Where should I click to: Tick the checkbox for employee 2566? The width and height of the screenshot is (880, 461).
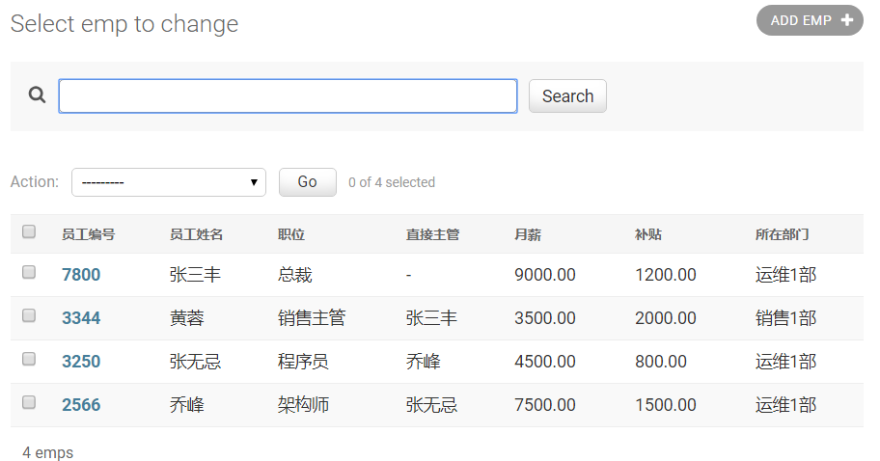[x=29, y=403]
